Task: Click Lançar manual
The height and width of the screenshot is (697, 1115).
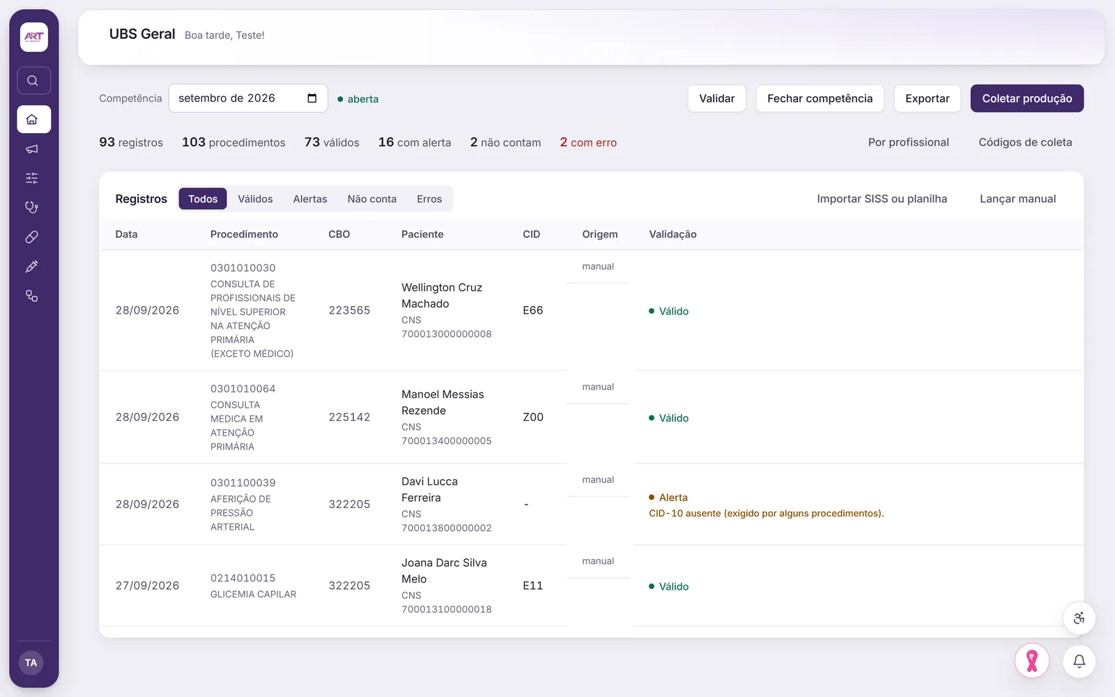Action: click(x=1017, y=199)
